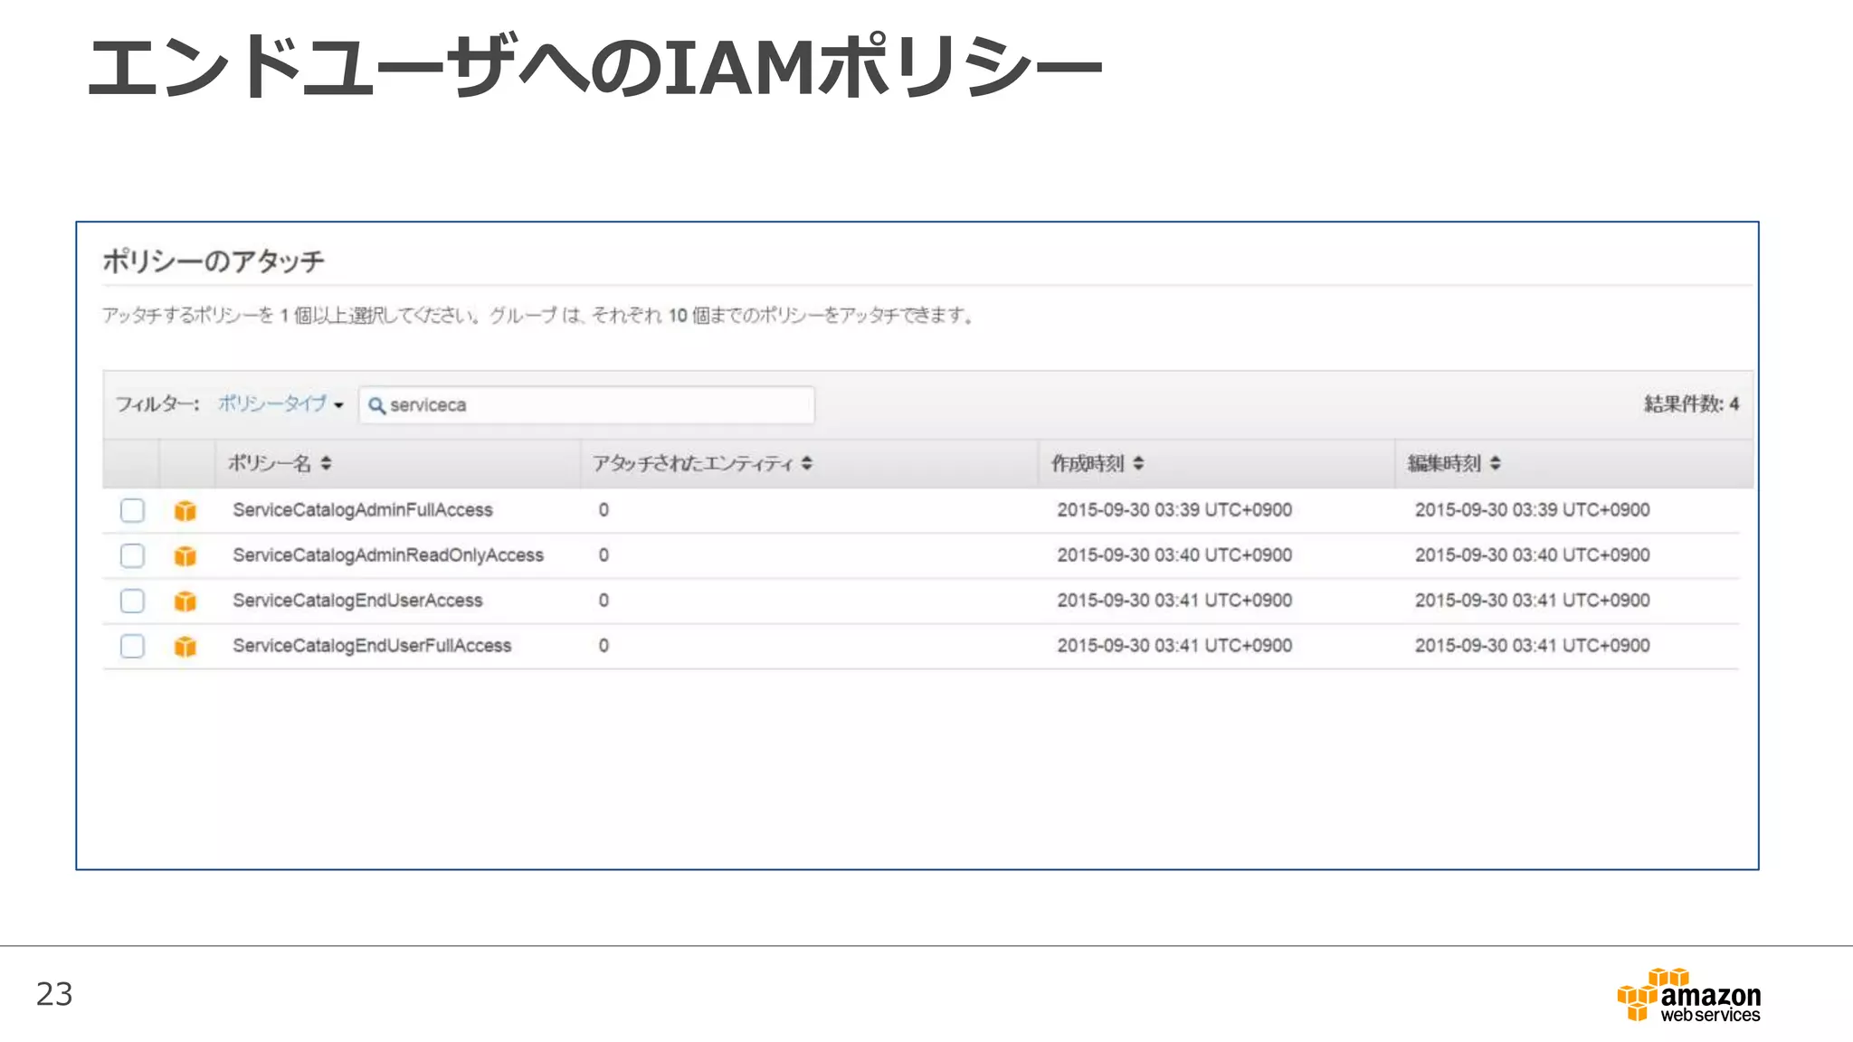Click the policy icon beside ServiceCatalogEndUserAccess

[185, 602]
